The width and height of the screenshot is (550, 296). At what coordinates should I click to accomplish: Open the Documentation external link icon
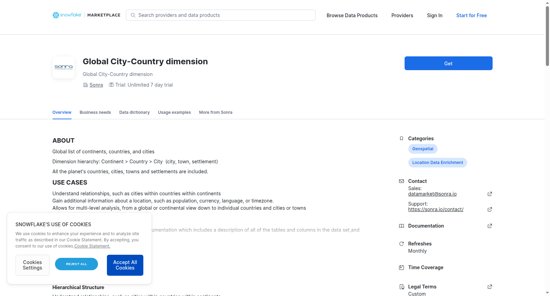click(x=490, y=226)
